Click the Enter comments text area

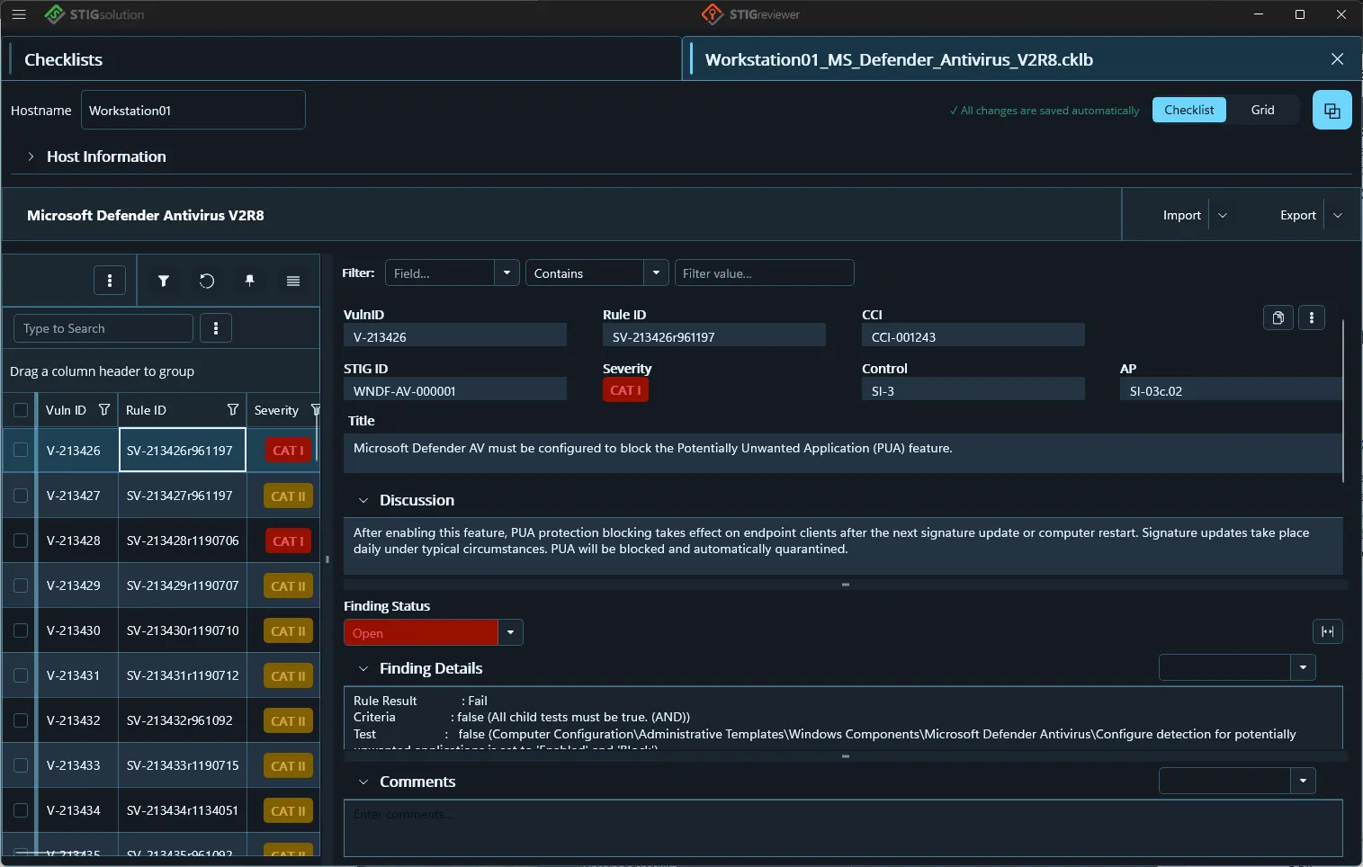[843, 828]
